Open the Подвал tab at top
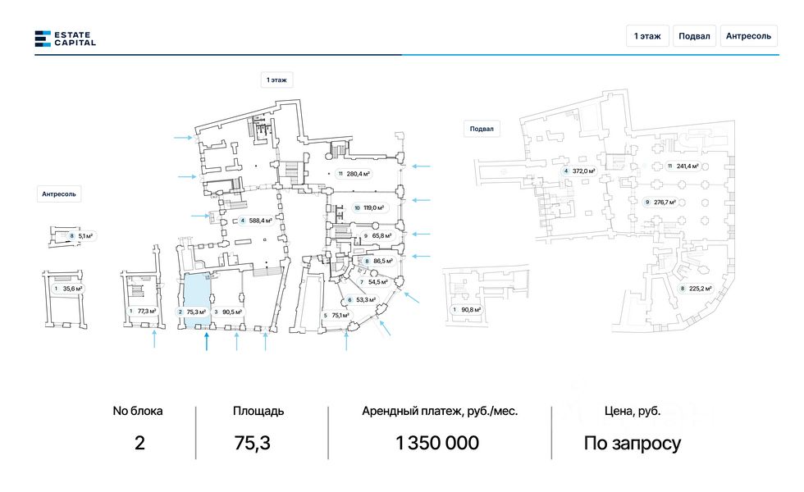The height and width of the screenshot is (492, 804). click(694, 36)
